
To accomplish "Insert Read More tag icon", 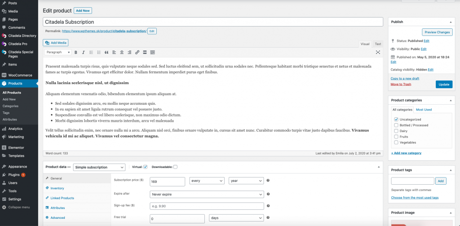I will tap(145, 52).
